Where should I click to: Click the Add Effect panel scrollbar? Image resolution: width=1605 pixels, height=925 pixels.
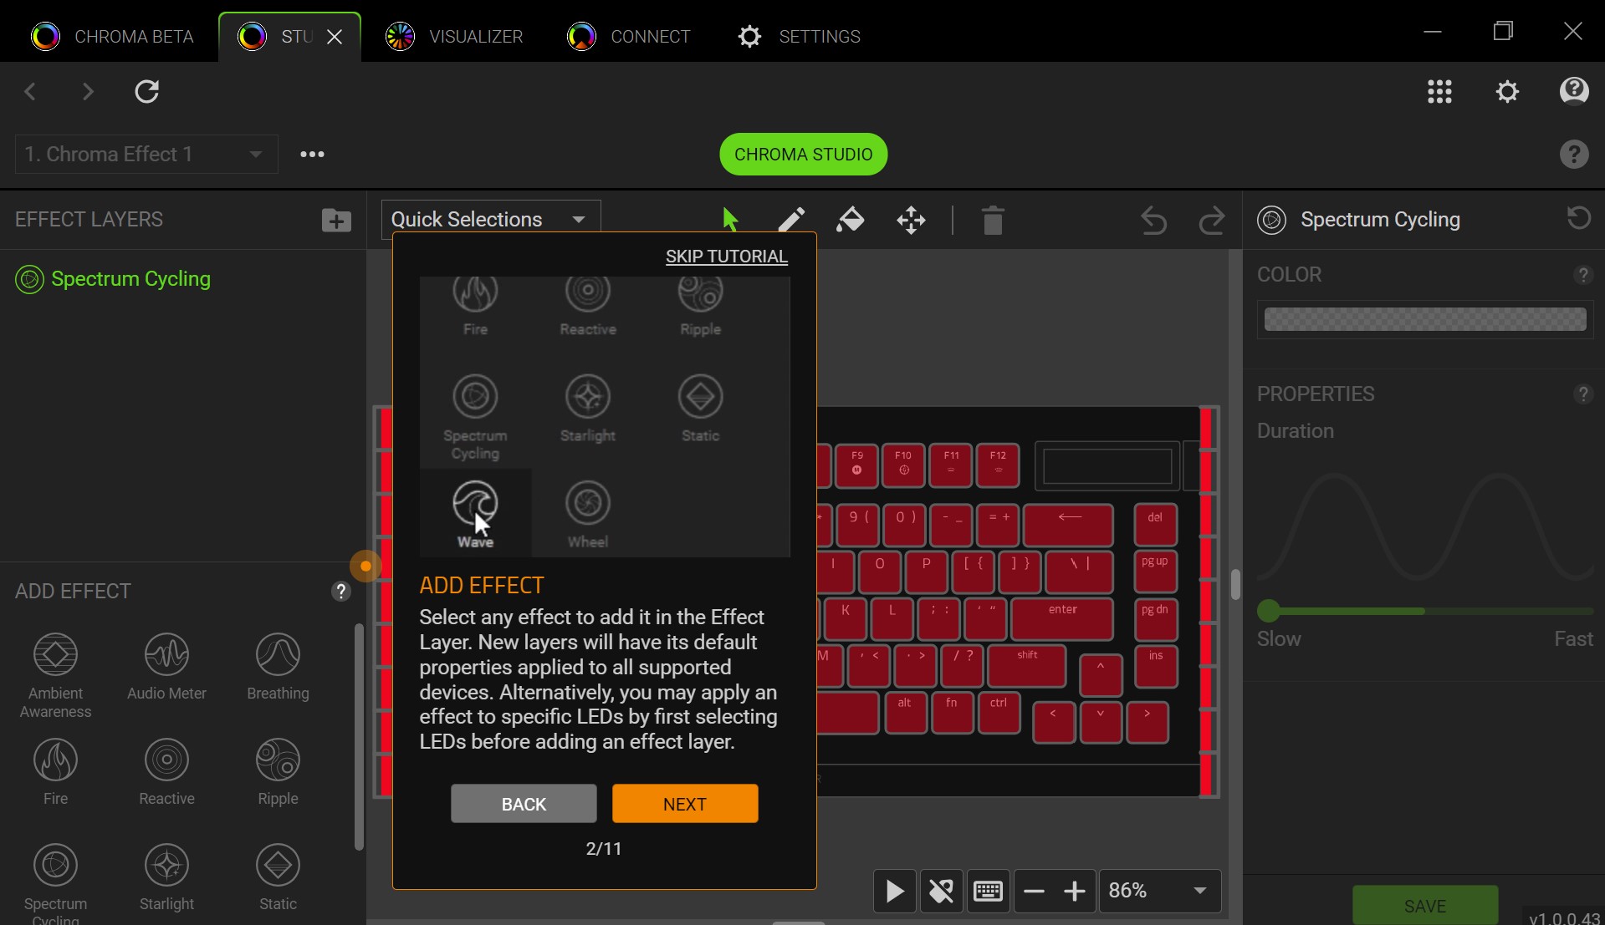[359, 737]
